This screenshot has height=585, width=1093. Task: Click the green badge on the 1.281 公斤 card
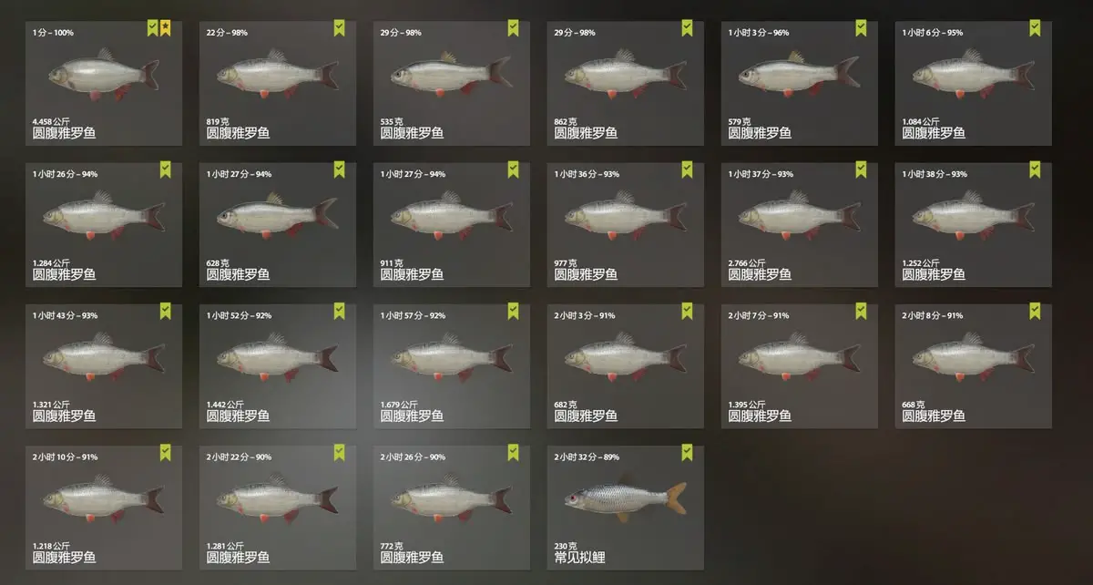tap(339, 452)
